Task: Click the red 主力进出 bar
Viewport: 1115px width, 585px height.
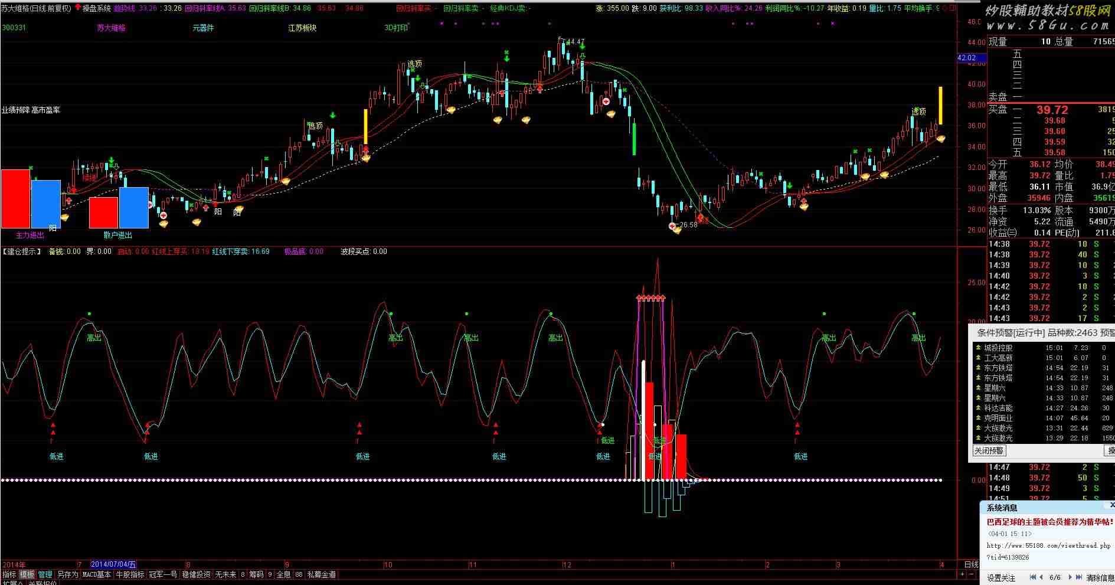Action: [x=15, y=198]
